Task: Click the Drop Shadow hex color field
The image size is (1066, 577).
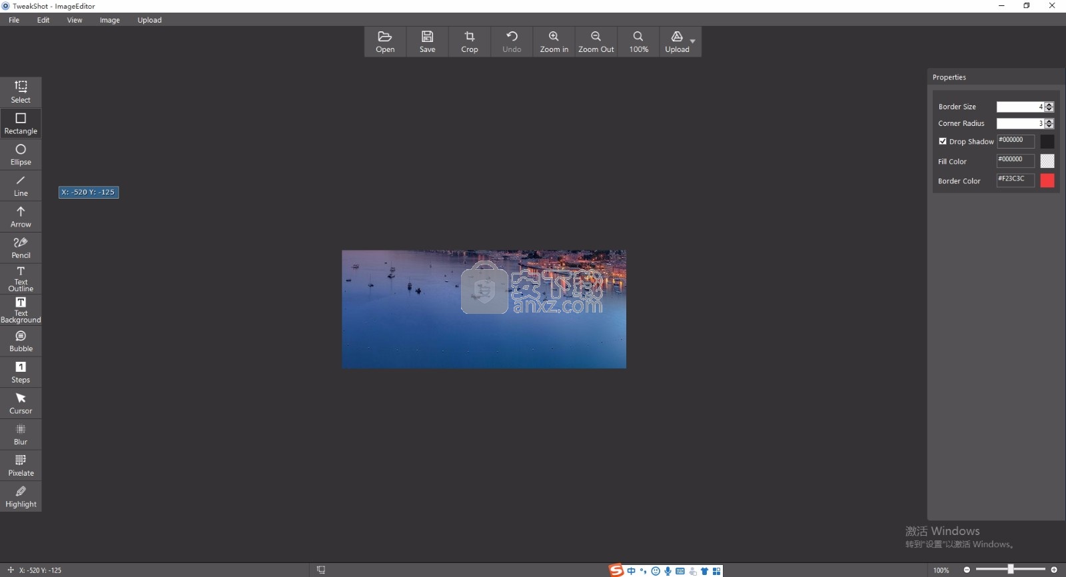Action: [x=1015, y=141]
